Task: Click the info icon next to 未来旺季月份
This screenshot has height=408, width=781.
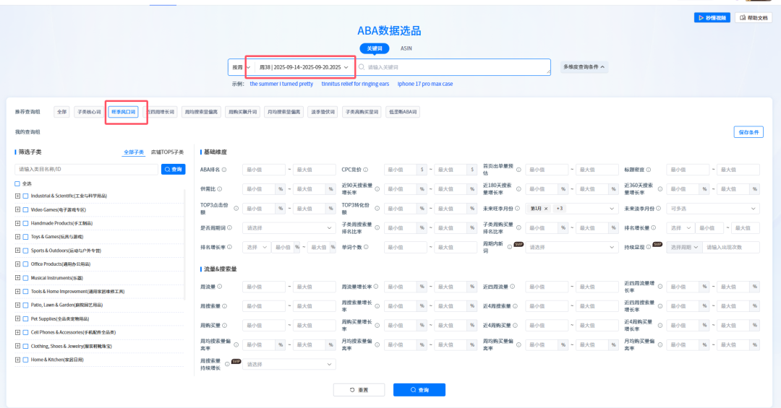Action: point(518,209)
